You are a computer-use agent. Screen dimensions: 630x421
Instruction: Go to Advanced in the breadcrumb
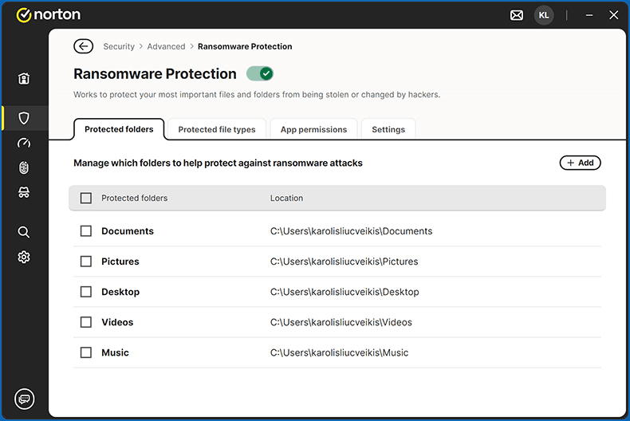coord(166,46)
